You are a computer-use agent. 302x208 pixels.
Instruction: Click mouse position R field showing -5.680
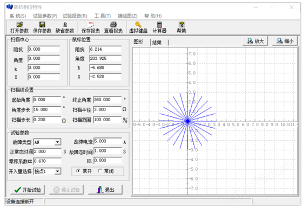pos(105,68)
